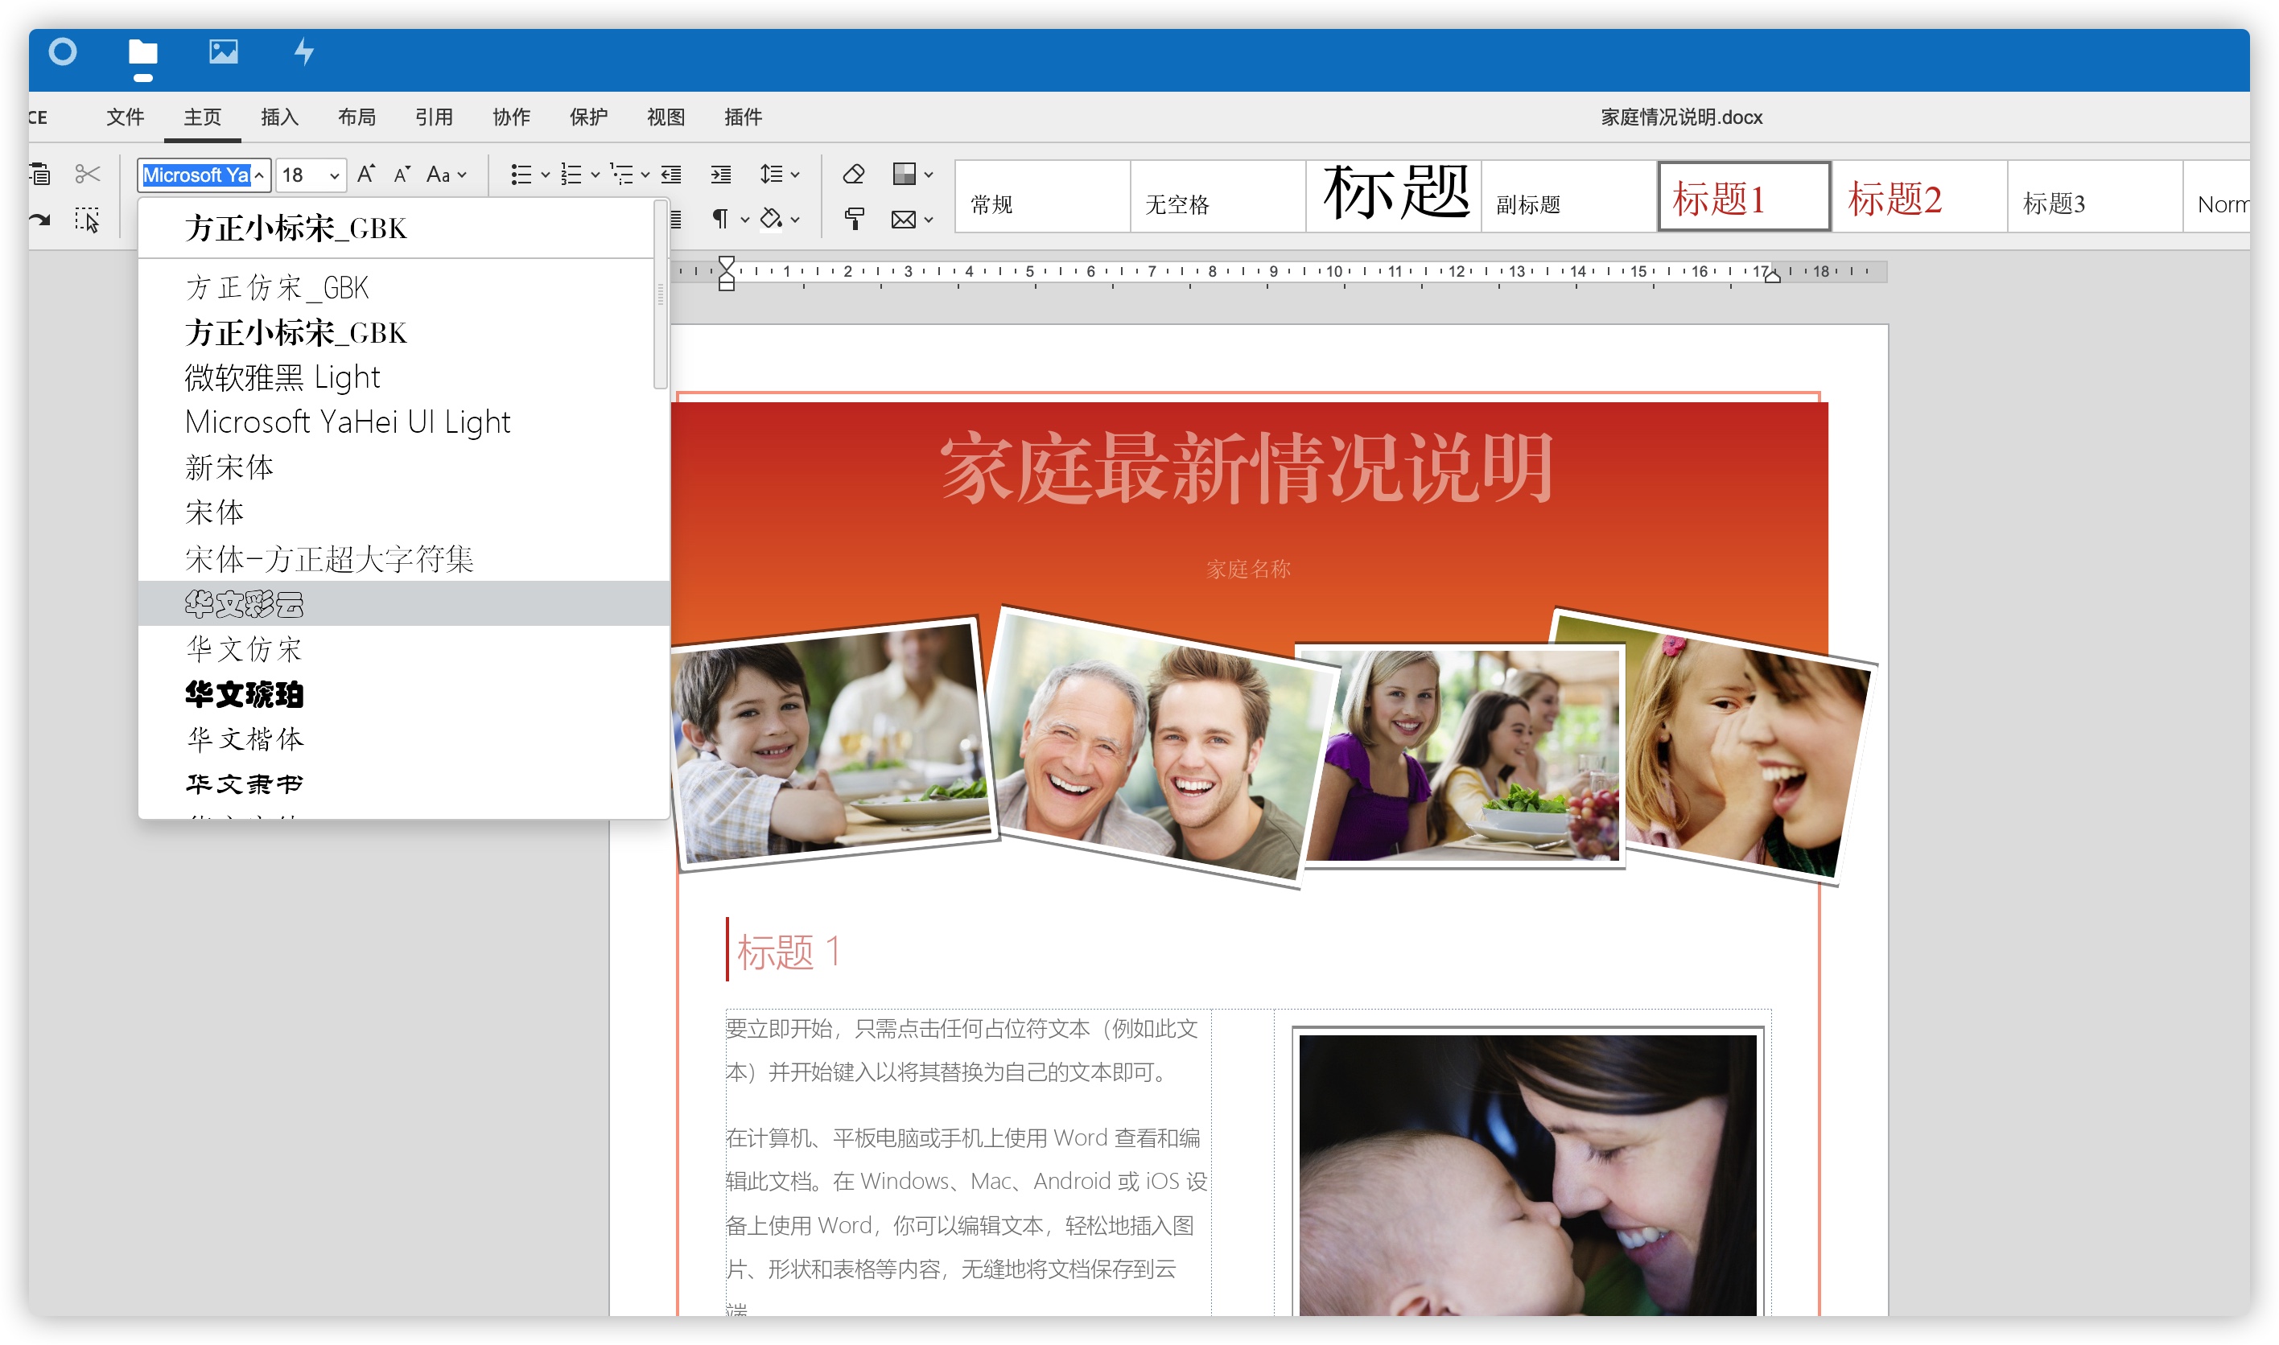2279x1345 pixels.
Task: Apply the 标题3 style
Action: point(2096,196)
